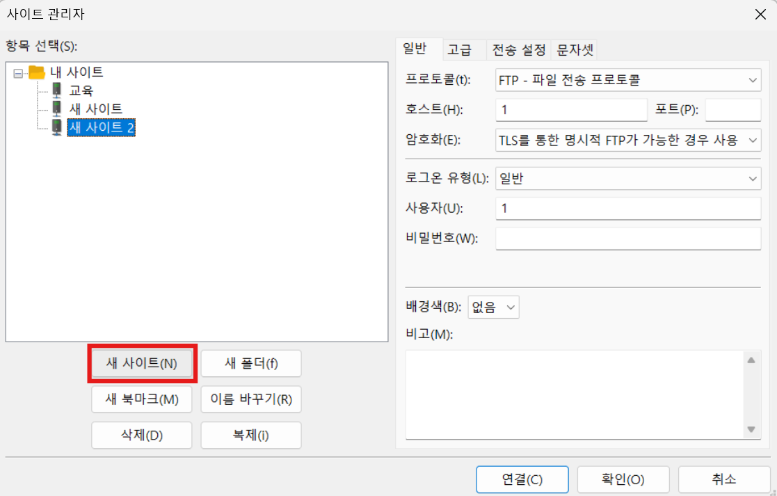Click 연결 to connect to the server

[522, 479]
